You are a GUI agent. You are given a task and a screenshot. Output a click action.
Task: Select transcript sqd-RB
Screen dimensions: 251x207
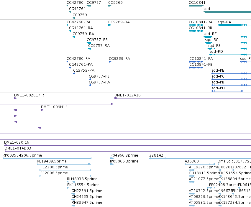214,46
